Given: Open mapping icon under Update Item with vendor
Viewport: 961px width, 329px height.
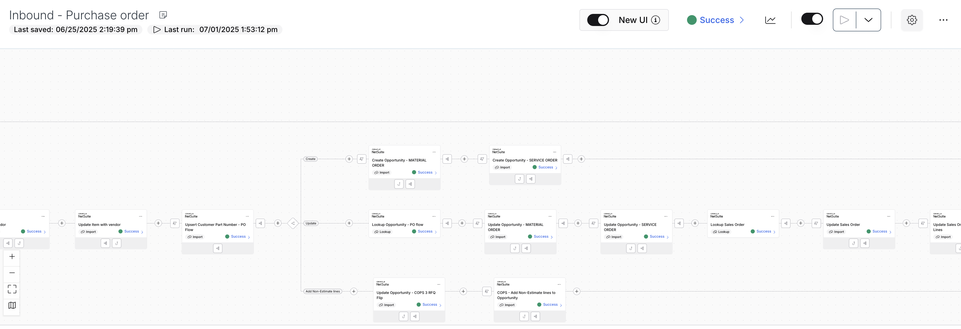Looking at the screenshot, I should (106, 243).
